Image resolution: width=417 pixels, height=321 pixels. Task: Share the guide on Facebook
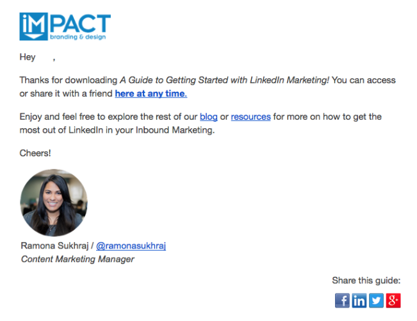click(x=343, y=300)
